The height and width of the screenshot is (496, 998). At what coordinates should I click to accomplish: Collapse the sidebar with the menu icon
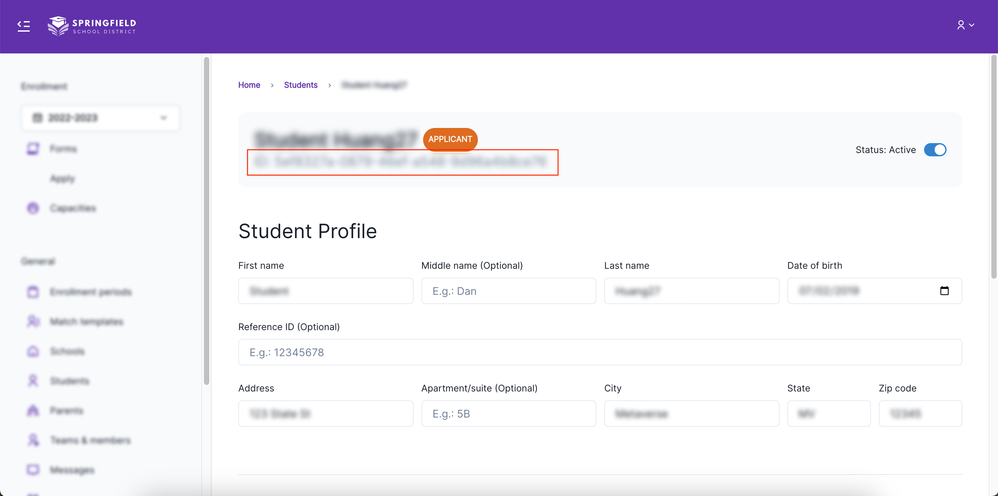(24, 26)
